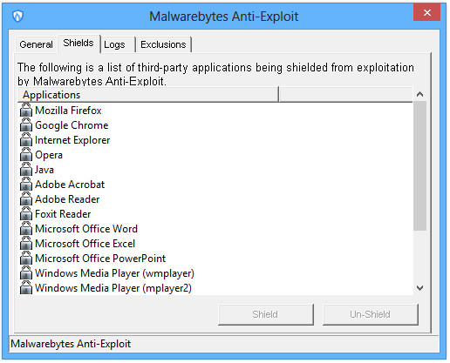The height and width of the screenshot is (363, 450).
Task: Click the Un-Shield button
Action: 371,314
